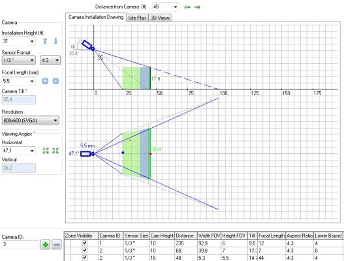Click cam height cell 16

[x=162, y=258]
